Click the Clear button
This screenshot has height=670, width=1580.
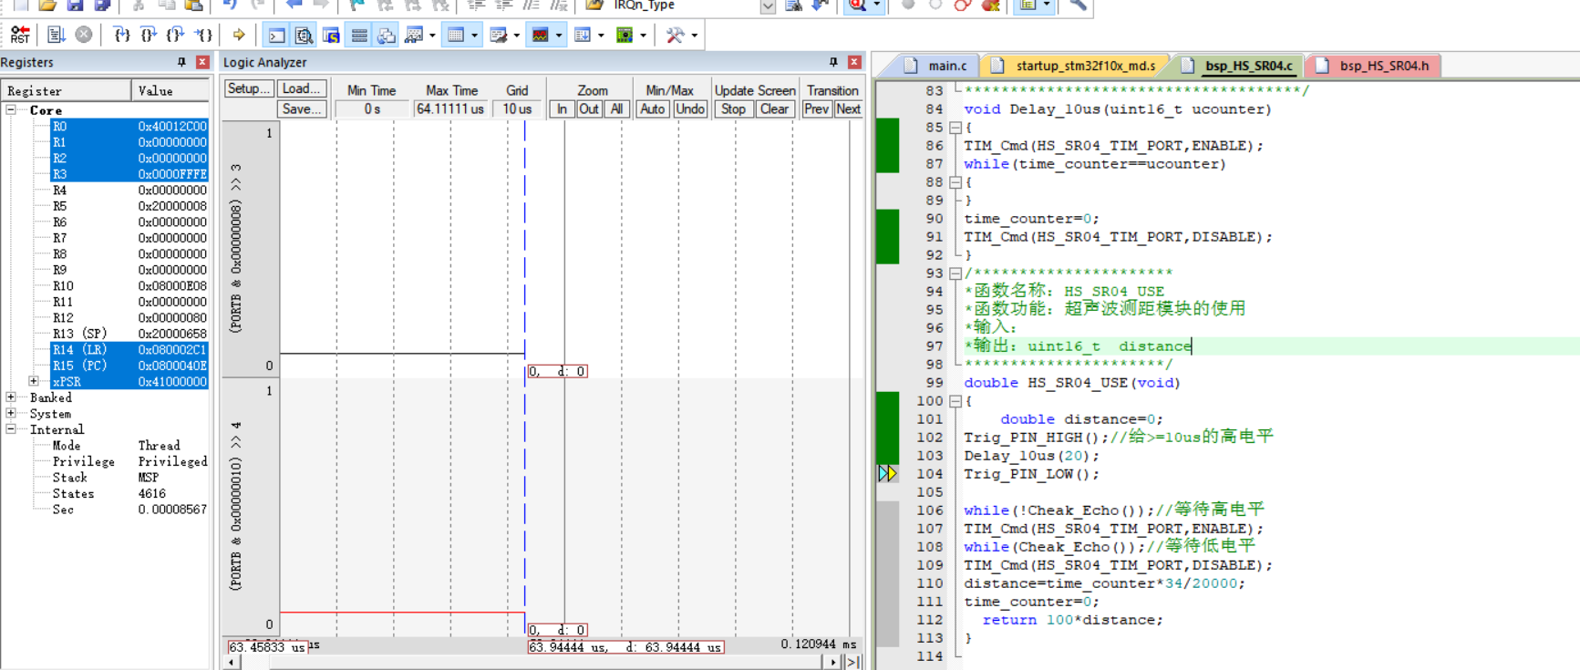click(x=775, y=108)
